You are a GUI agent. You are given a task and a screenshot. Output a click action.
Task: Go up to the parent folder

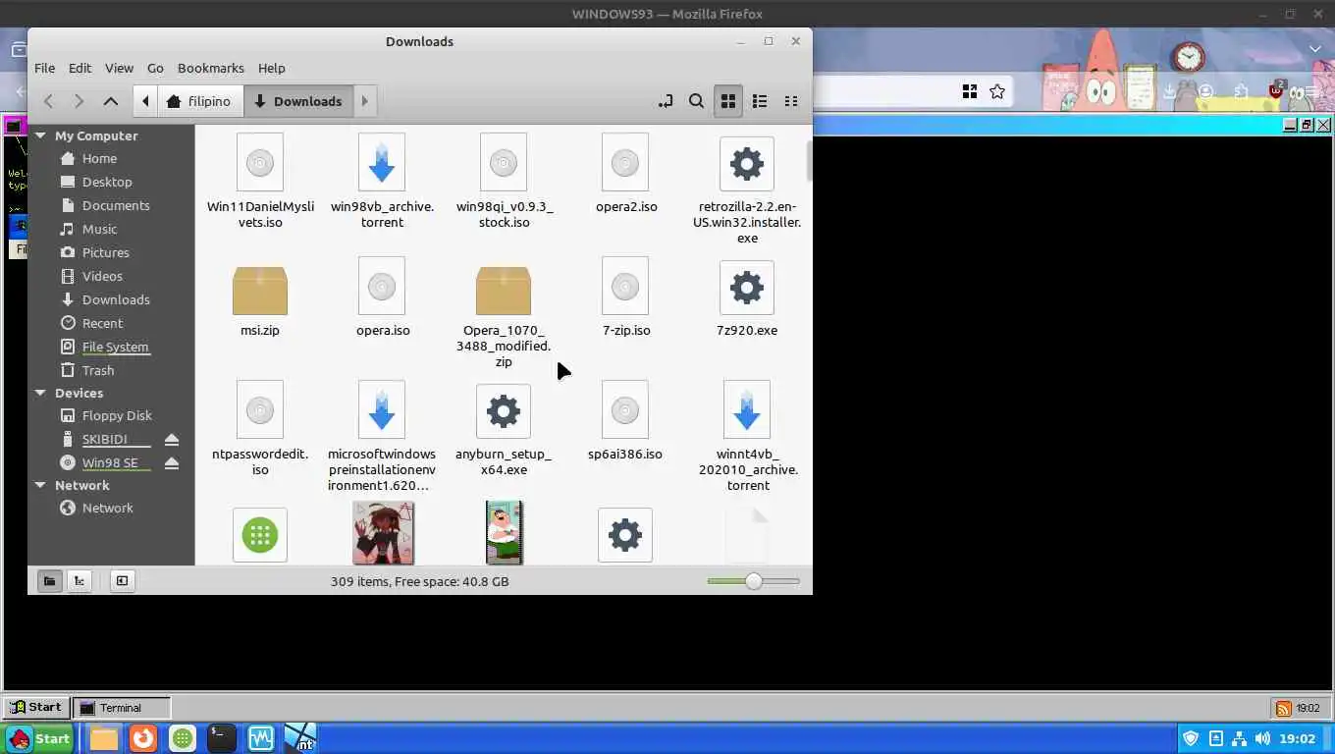coord(111,101)
